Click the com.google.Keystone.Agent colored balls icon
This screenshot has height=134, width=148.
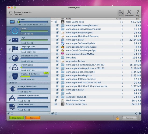[62, 47]
